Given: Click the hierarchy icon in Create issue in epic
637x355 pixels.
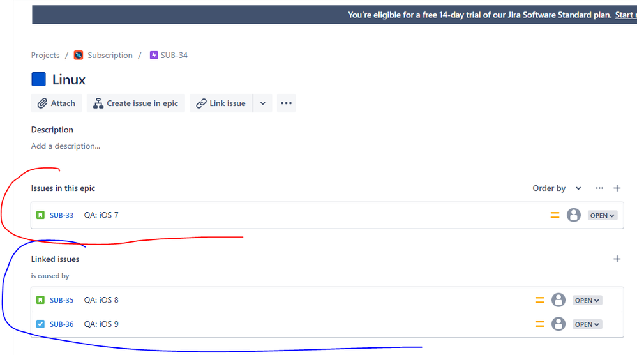Looking at the screenshot, I should [x=98, y=103].
